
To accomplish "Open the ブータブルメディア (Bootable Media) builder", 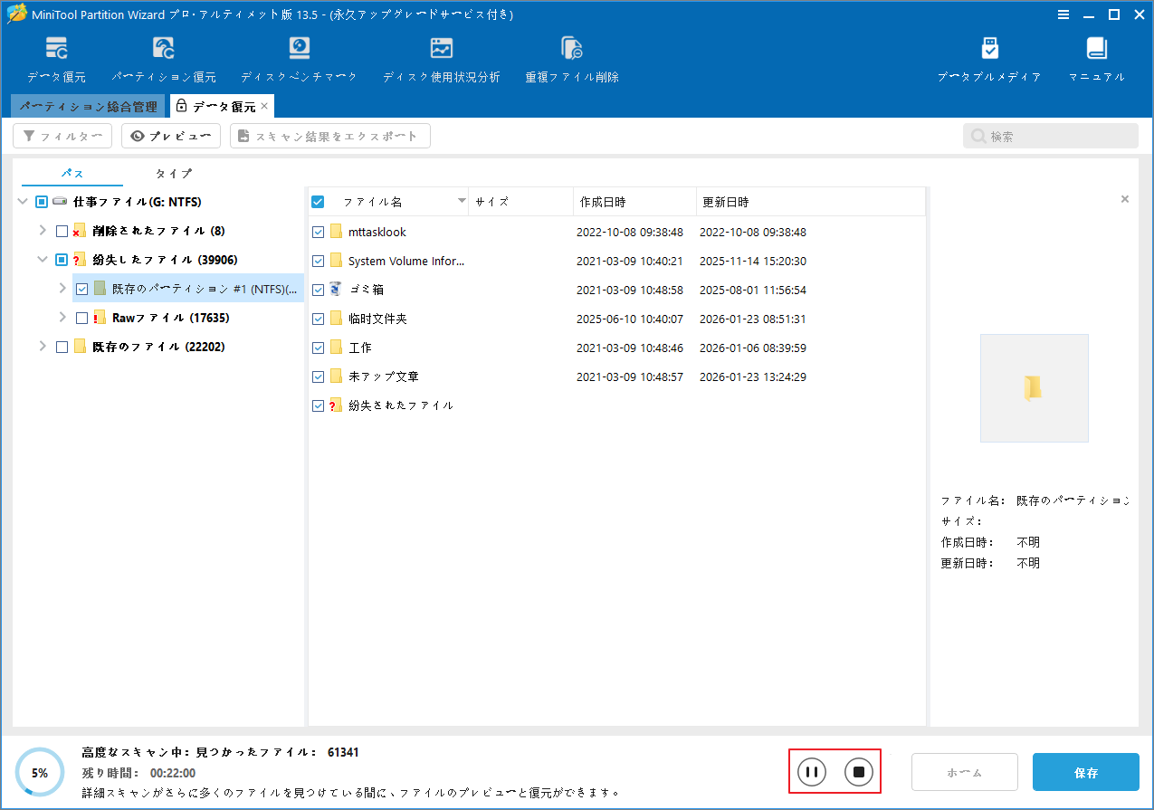I will coord(989,59).
